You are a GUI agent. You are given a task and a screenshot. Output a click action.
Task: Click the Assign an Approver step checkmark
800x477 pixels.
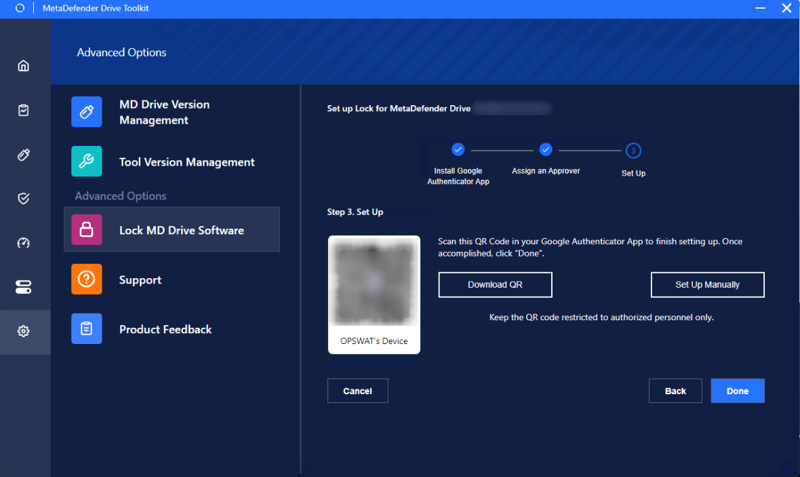coord(546,150)
